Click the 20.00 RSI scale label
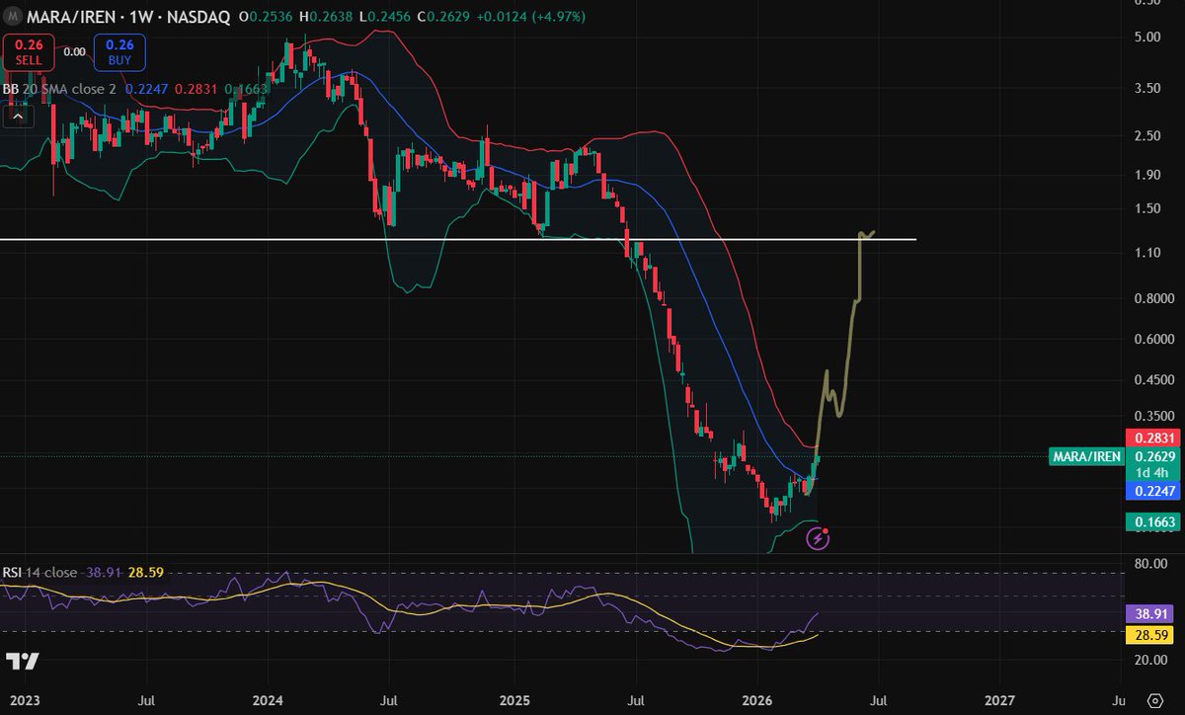Viewport: 1185px width, 715px height. [1150, 660]
